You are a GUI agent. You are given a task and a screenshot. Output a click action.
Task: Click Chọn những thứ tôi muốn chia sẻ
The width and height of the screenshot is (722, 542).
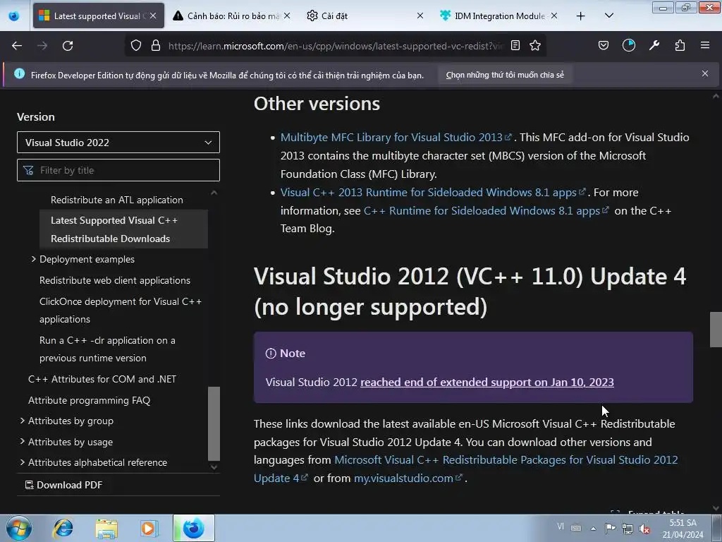pos(505,75)
